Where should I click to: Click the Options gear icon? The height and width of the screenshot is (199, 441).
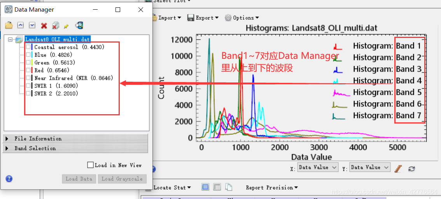228,18
